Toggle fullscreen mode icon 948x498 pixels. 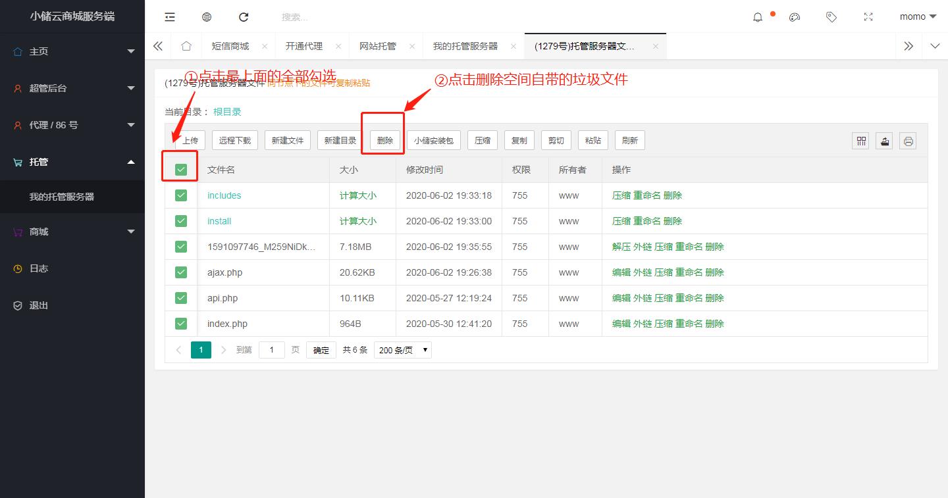pyautogui.click(x=868, y=17)
